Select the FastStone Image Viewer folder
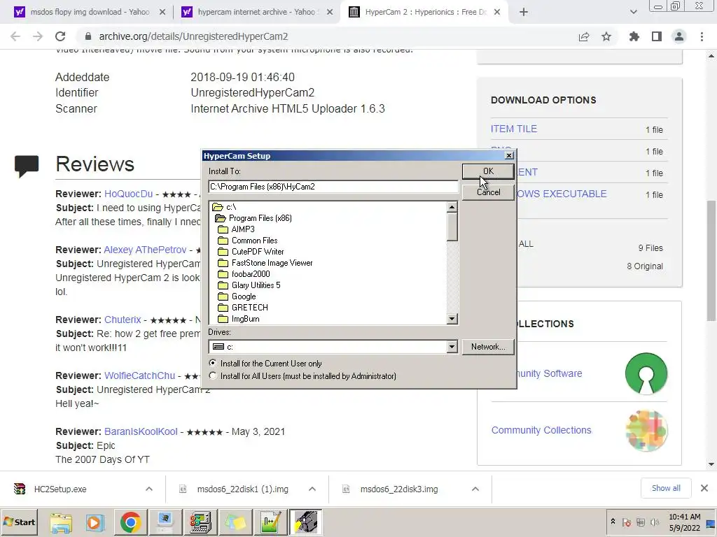 coord(265,263)
